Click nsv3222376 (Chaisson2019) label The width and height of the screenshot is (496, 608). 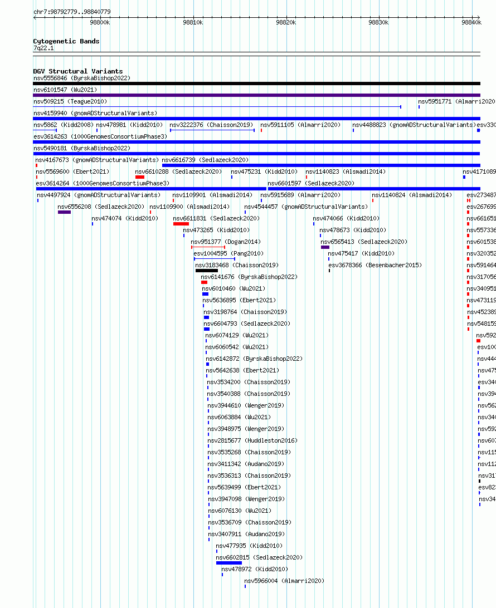pyautogui.click(x=211, y=125)
